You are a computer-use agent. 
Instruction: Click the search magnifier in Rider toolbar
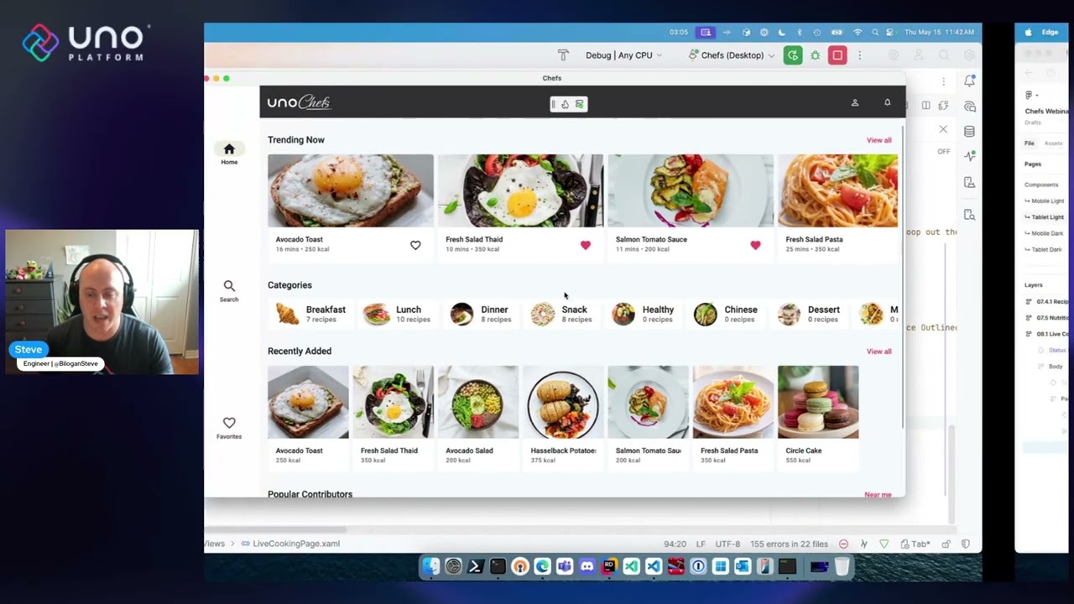[x=944, y=55]
